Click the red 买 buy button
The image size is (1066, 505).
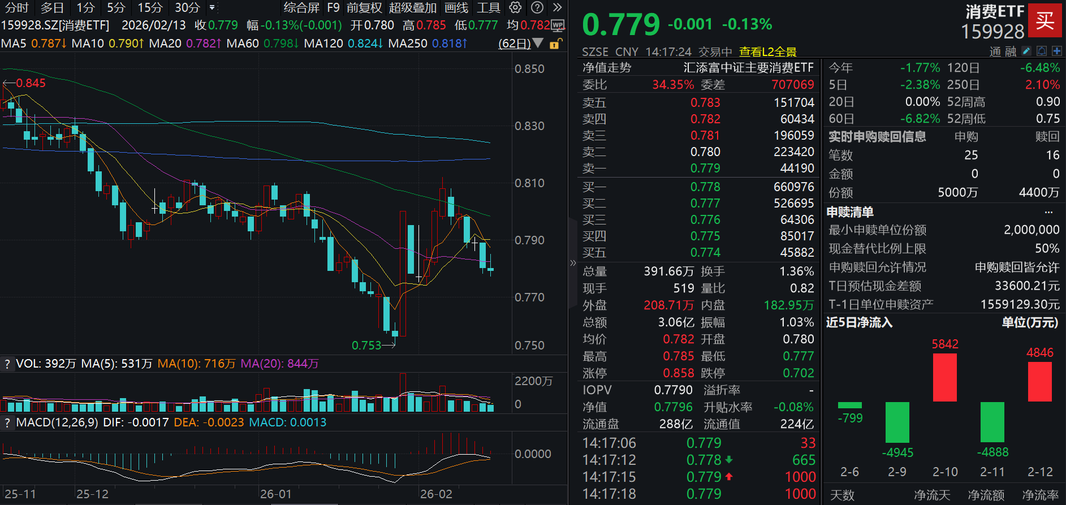tap(1045, 20)
